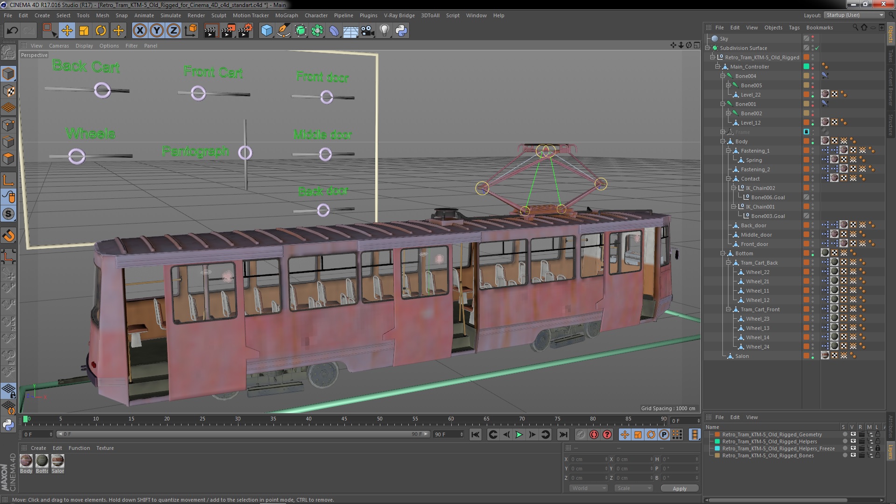Open the Mesh menu
The width and height of the screenshot is (896, 504).
point(102,15)
